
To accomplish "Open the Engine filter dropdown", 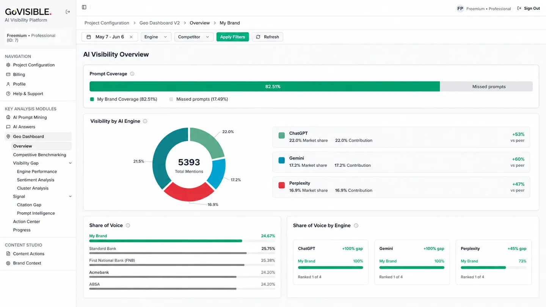I will [156, 37].
